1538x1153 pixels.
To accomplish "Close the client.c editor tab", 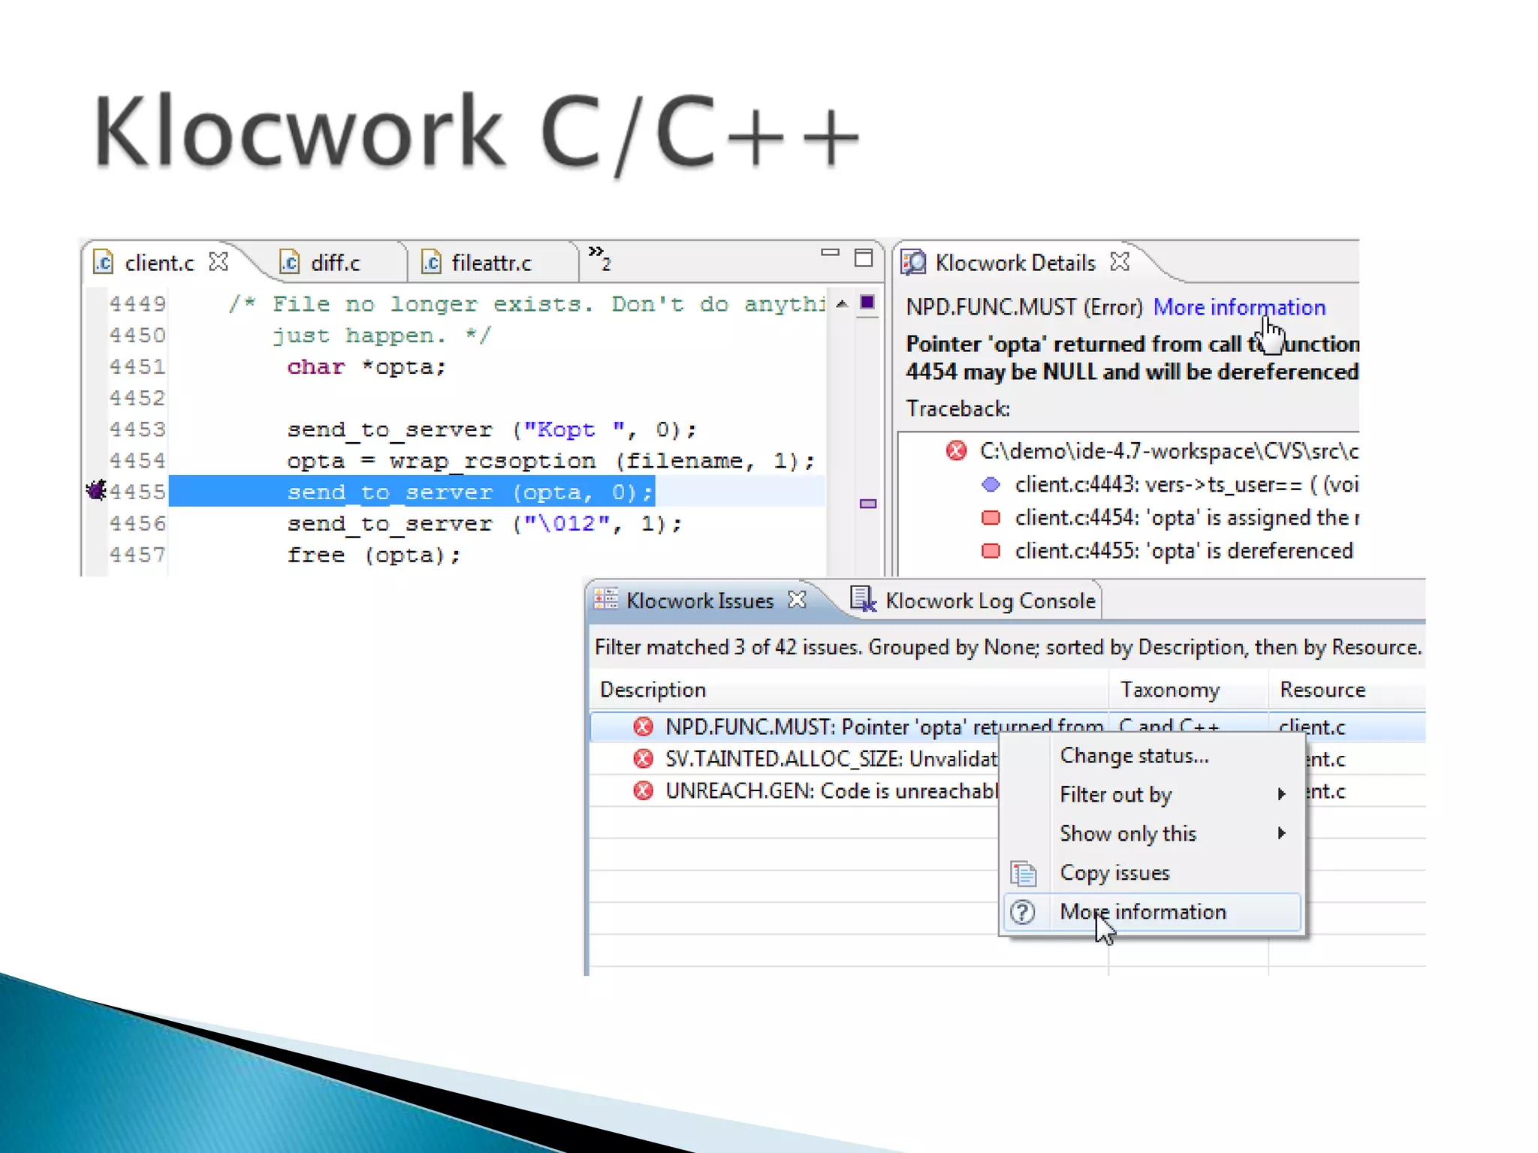I will coord(219,262).
